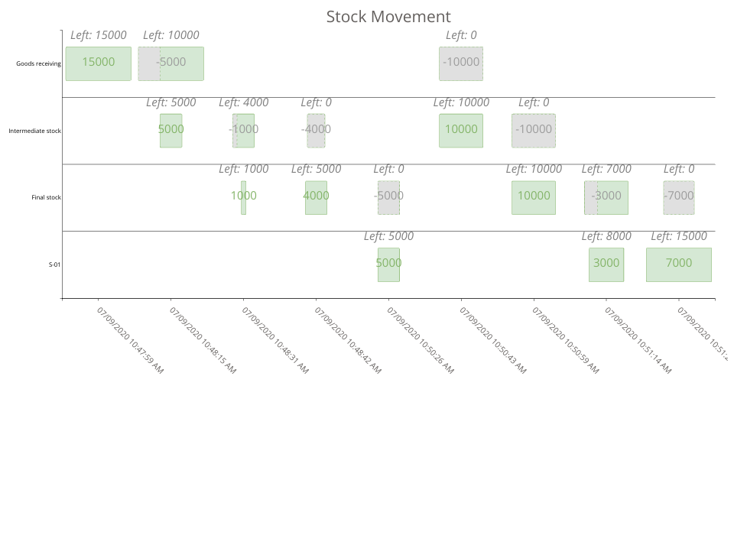Click the Goods receiving row label
Screen dimensions: 734x535
pyautogui.click(x=38, y=64)
